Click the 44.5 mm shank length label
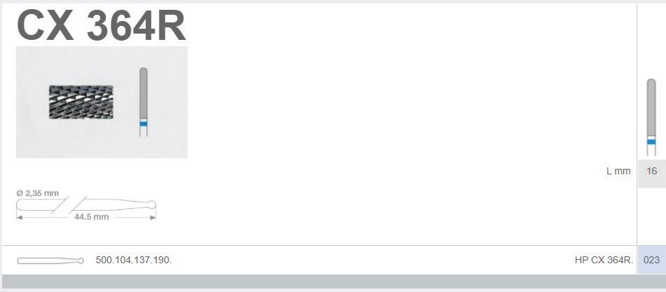666x292 pixels. coord(91,217)
